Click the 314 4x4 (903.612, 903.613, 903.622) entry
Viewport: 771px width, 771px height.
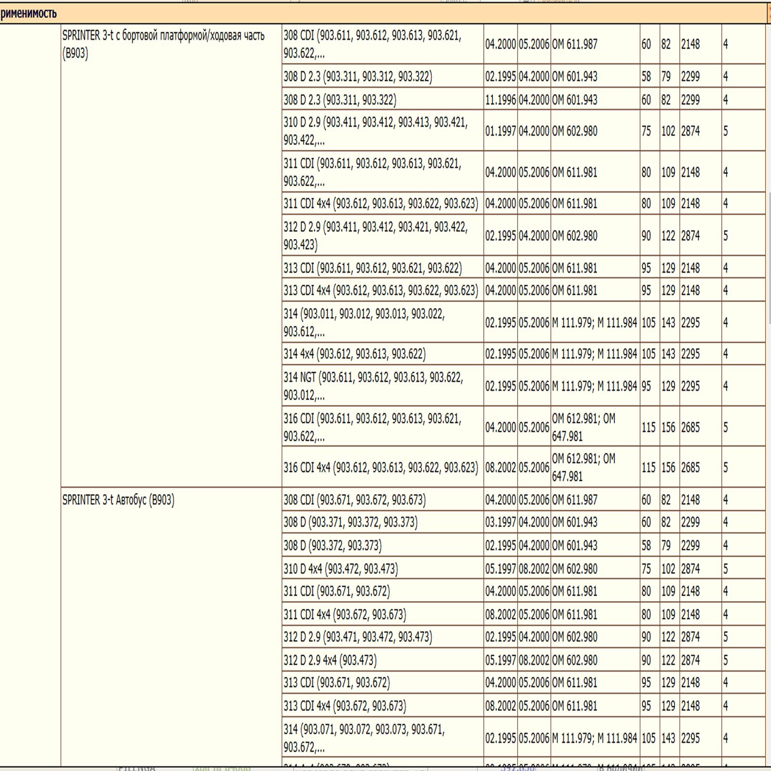pyautogui.click(x=355, y=354)
